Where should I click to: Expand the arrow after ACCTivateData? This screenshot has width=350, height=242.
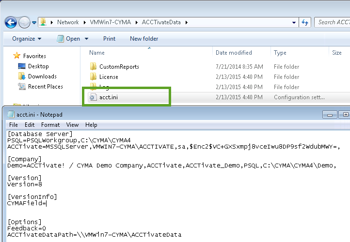coord(186,22)
